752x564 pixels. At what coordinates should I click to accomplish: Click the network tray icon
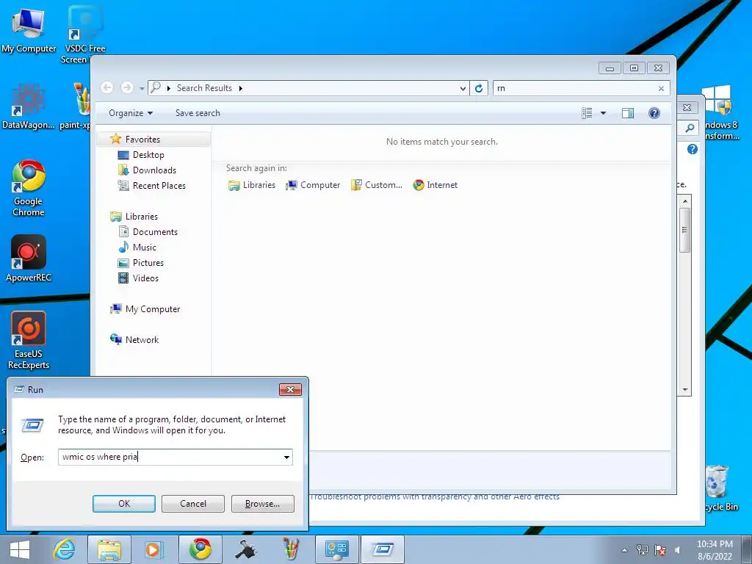[642, 550]
